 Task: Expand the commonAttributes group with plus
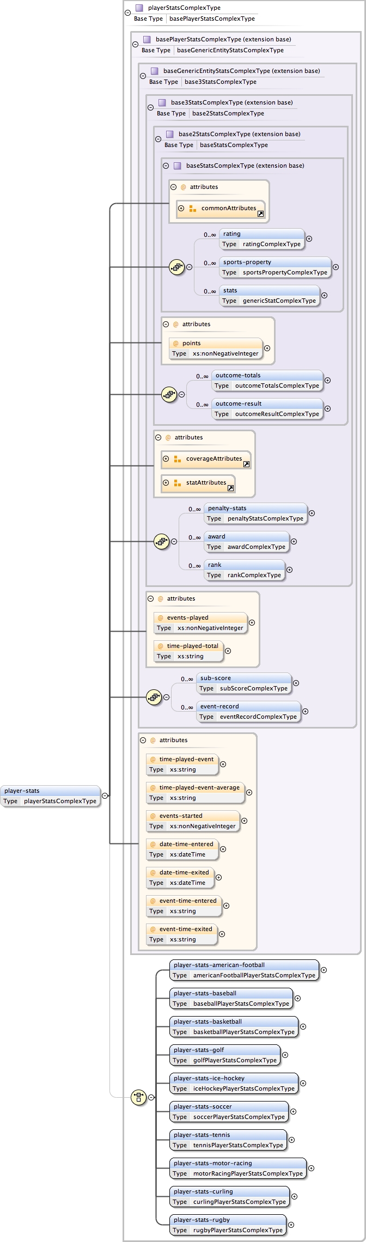click(181, 209)
